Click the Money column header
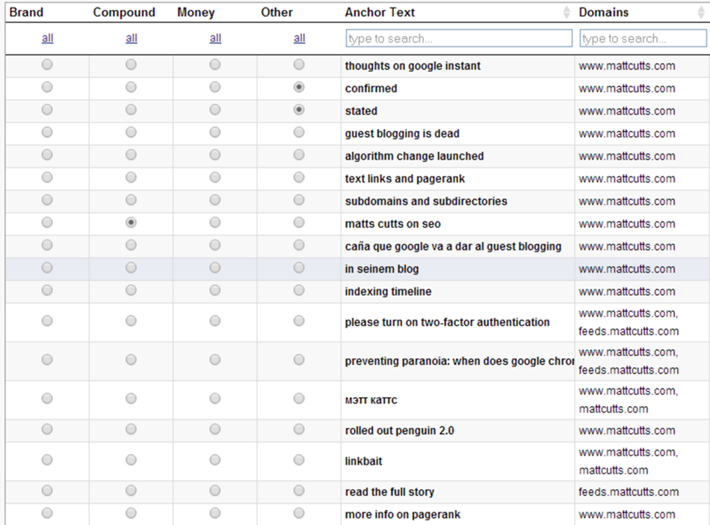The image size is (710, 525). 196,12
